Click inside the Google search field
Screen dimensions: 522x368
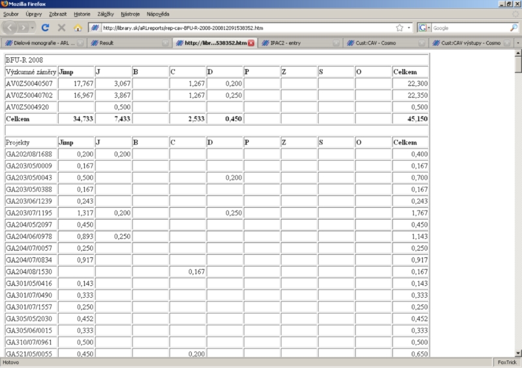[470, 28]
